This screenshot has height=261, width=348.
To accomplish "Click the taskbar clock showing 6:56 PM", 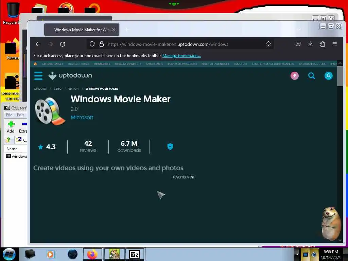I will coord(331,254).
